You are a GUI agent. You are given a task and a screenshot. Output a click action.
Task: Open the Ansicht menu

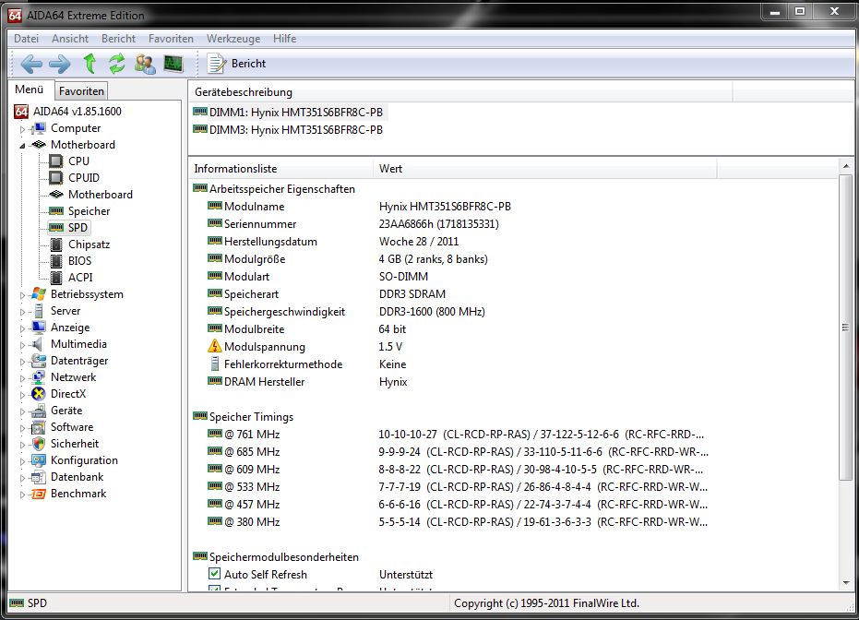[70, 39]
